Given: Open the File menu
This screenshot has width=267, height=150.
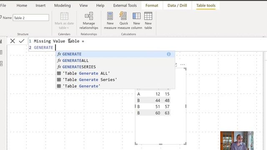Looking at the screenshot, I should (3, 5).
